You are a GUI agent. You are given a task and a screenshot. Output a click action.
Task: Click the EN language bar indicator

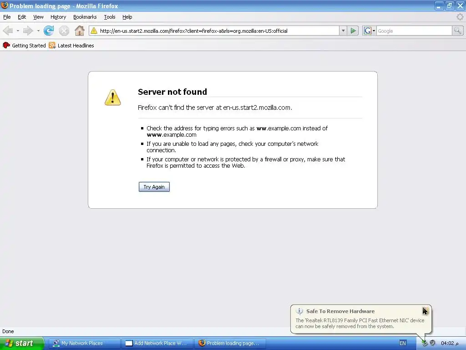[x=403, y=343]
